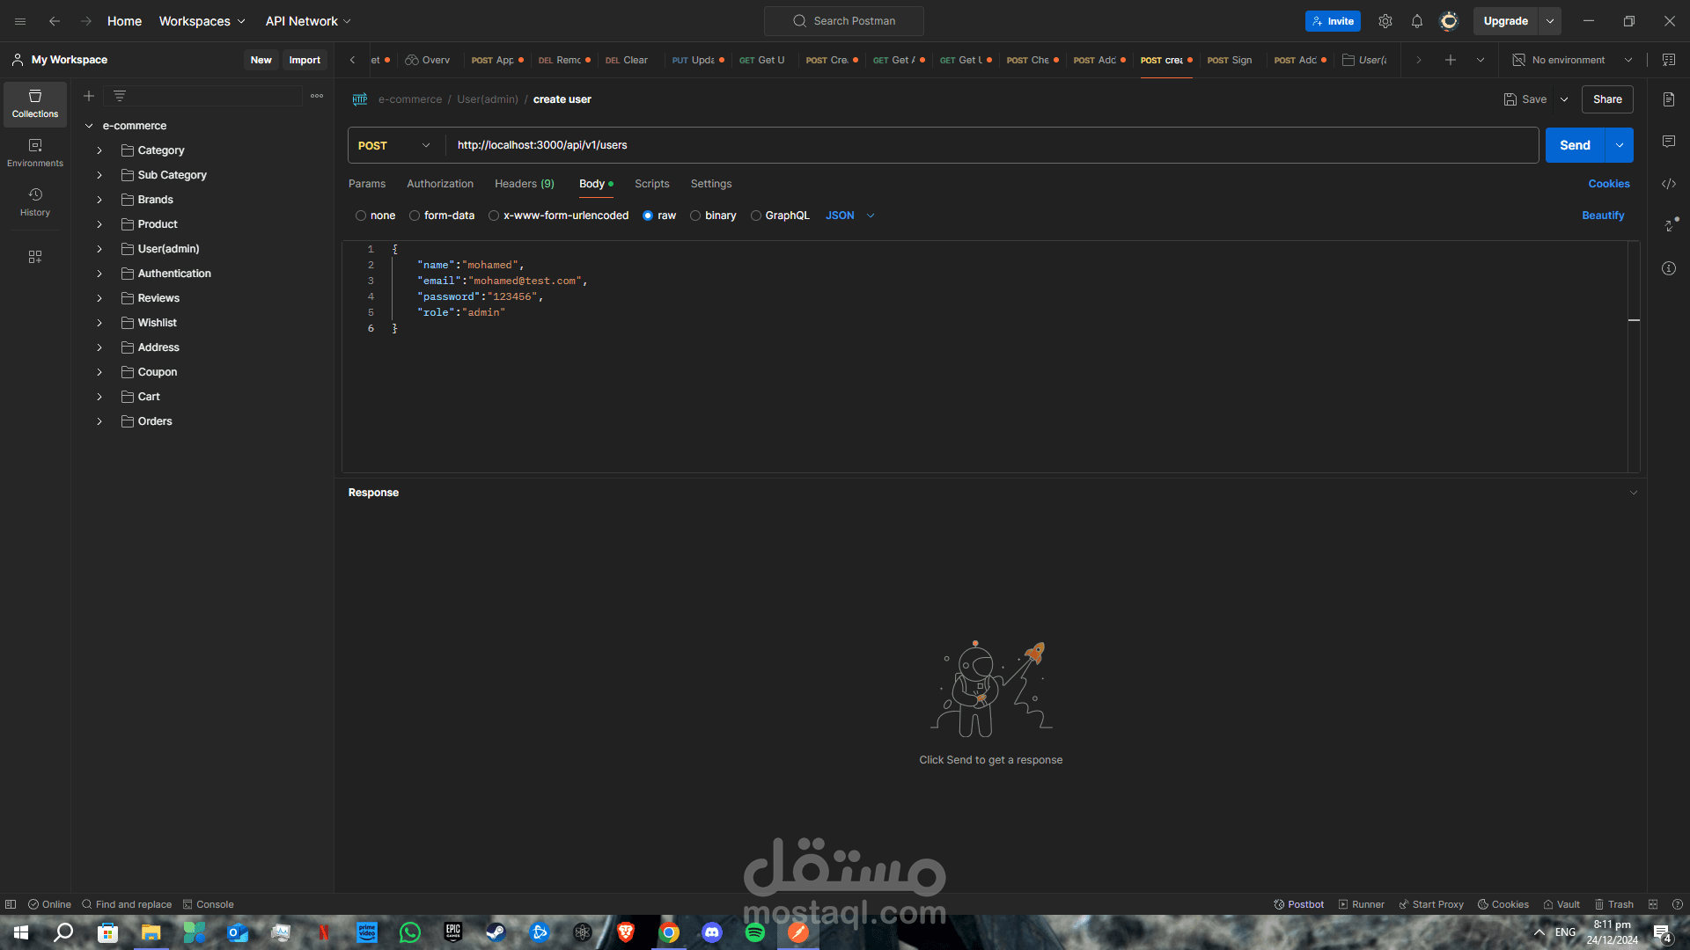Click in the Search Postman field
Viewport: 1690px width, 950px height.
click(844, 21)
